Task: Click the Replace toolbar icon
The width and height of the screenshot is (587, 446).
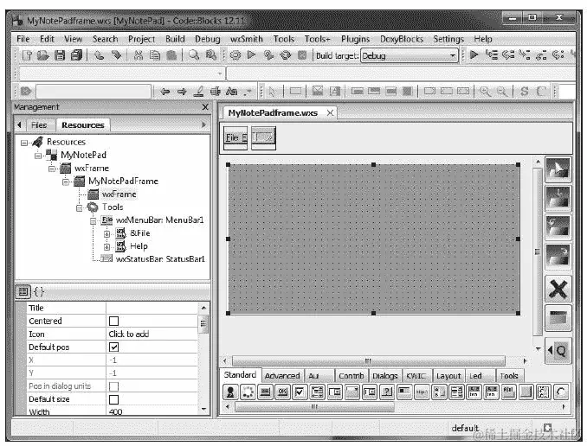Action: tap(211, 55)
